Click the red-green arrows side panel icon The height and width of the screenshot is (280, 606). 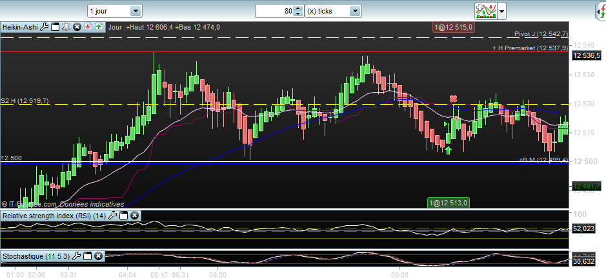601,12
